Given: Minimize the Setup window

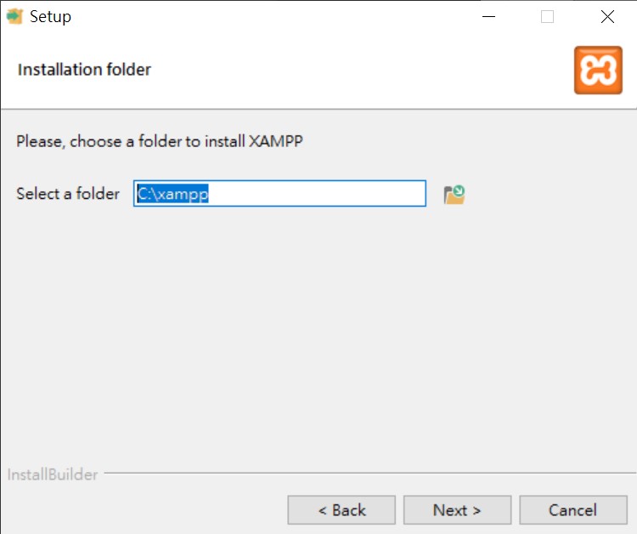Looking at the screenshot, I should coord(488,17).
